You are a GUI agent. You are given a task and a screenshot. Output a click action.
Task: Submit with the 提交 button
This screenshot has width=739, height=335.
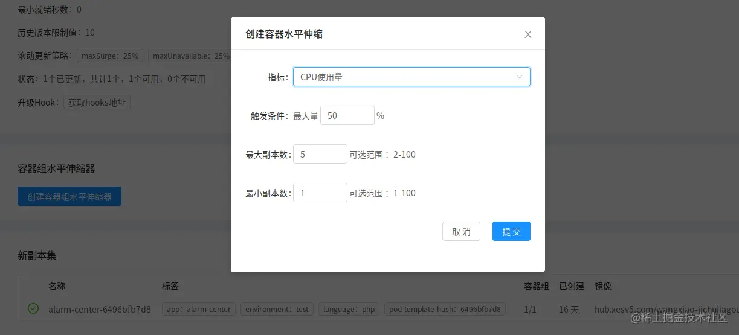click(511, 231)
